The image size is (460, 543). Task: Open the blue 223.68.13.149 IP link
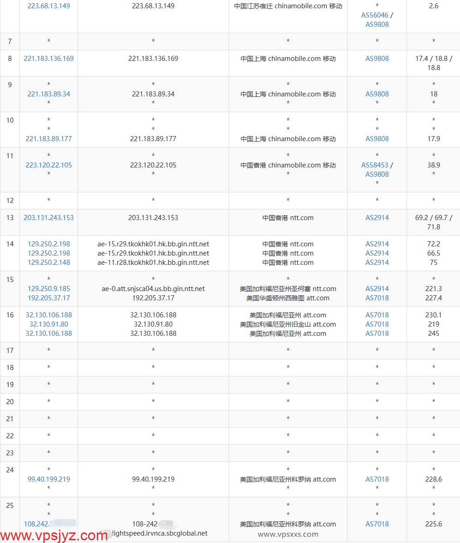[49, 6]
